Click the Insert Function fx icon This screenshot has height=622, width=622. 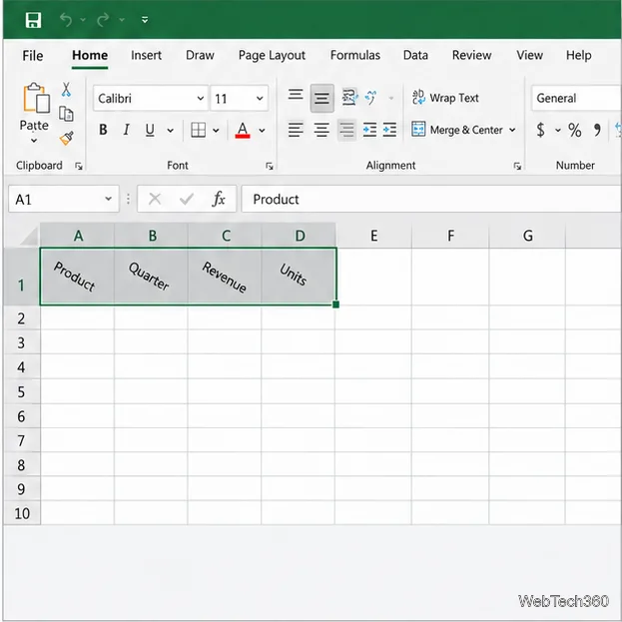coord(219,199)
